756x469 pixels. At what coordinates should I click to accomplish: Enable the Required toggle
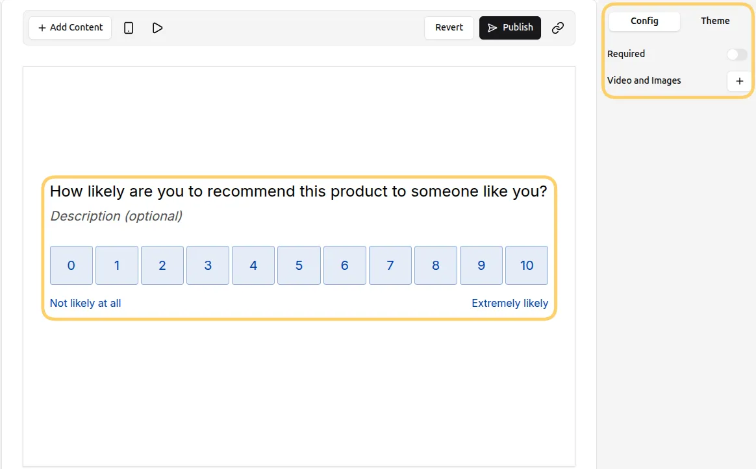click(737, 54)
